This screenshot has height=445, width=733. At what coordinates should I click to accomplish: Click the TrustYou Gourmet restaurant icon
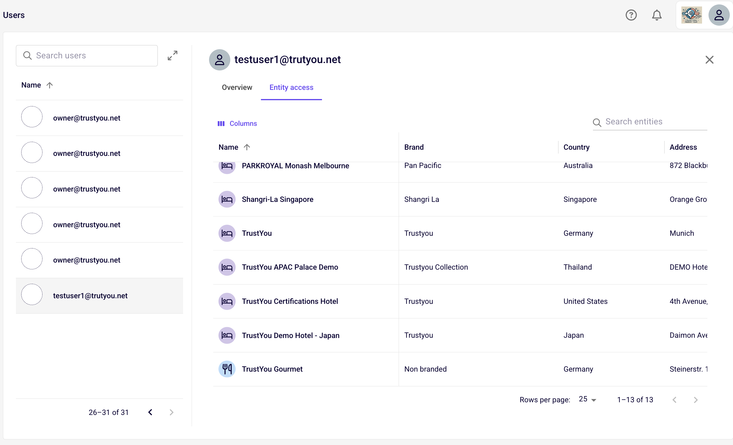tap(227, 369)
